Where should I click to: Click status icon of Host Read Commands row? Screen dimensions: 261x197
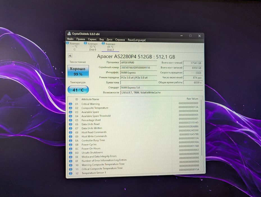pyautogui.click(x=71, y=132)
